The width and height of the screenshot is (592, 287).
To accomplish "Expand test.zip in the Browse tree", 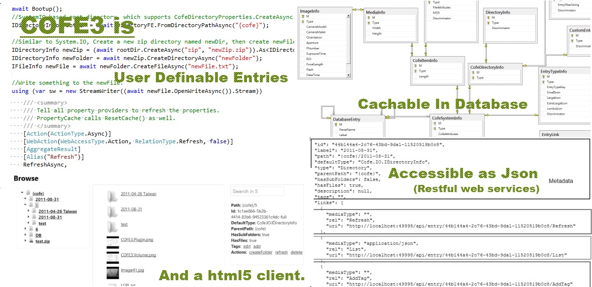I will click(25, 241).
